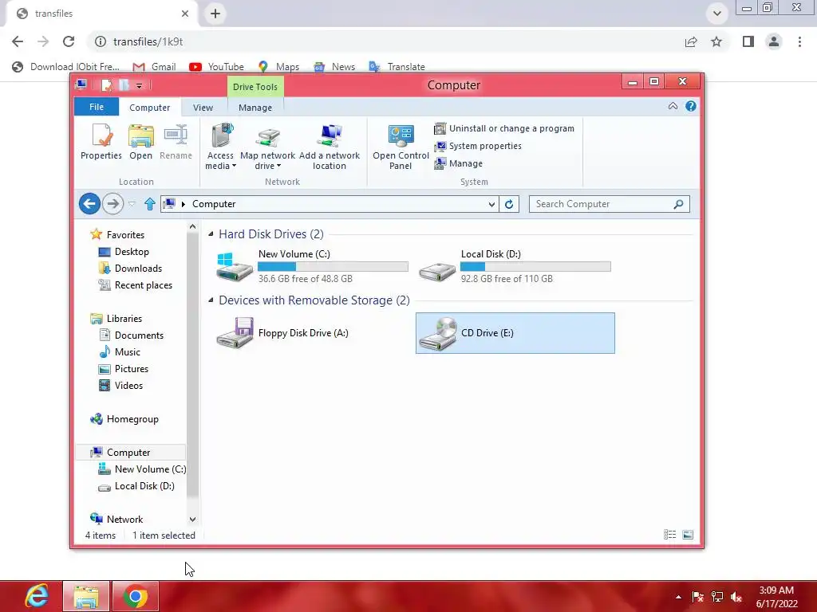Go forward in Explorer navigation
The height and width of the screenshot is (612, 817).
pos(112,203)
